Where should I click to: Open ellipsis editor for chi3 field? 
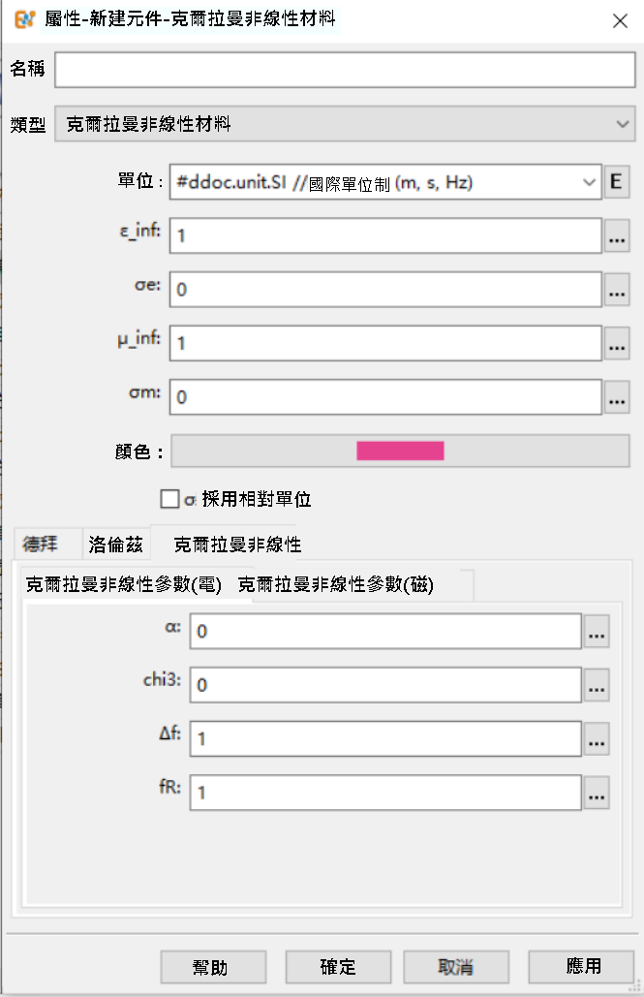pos(597,685)
